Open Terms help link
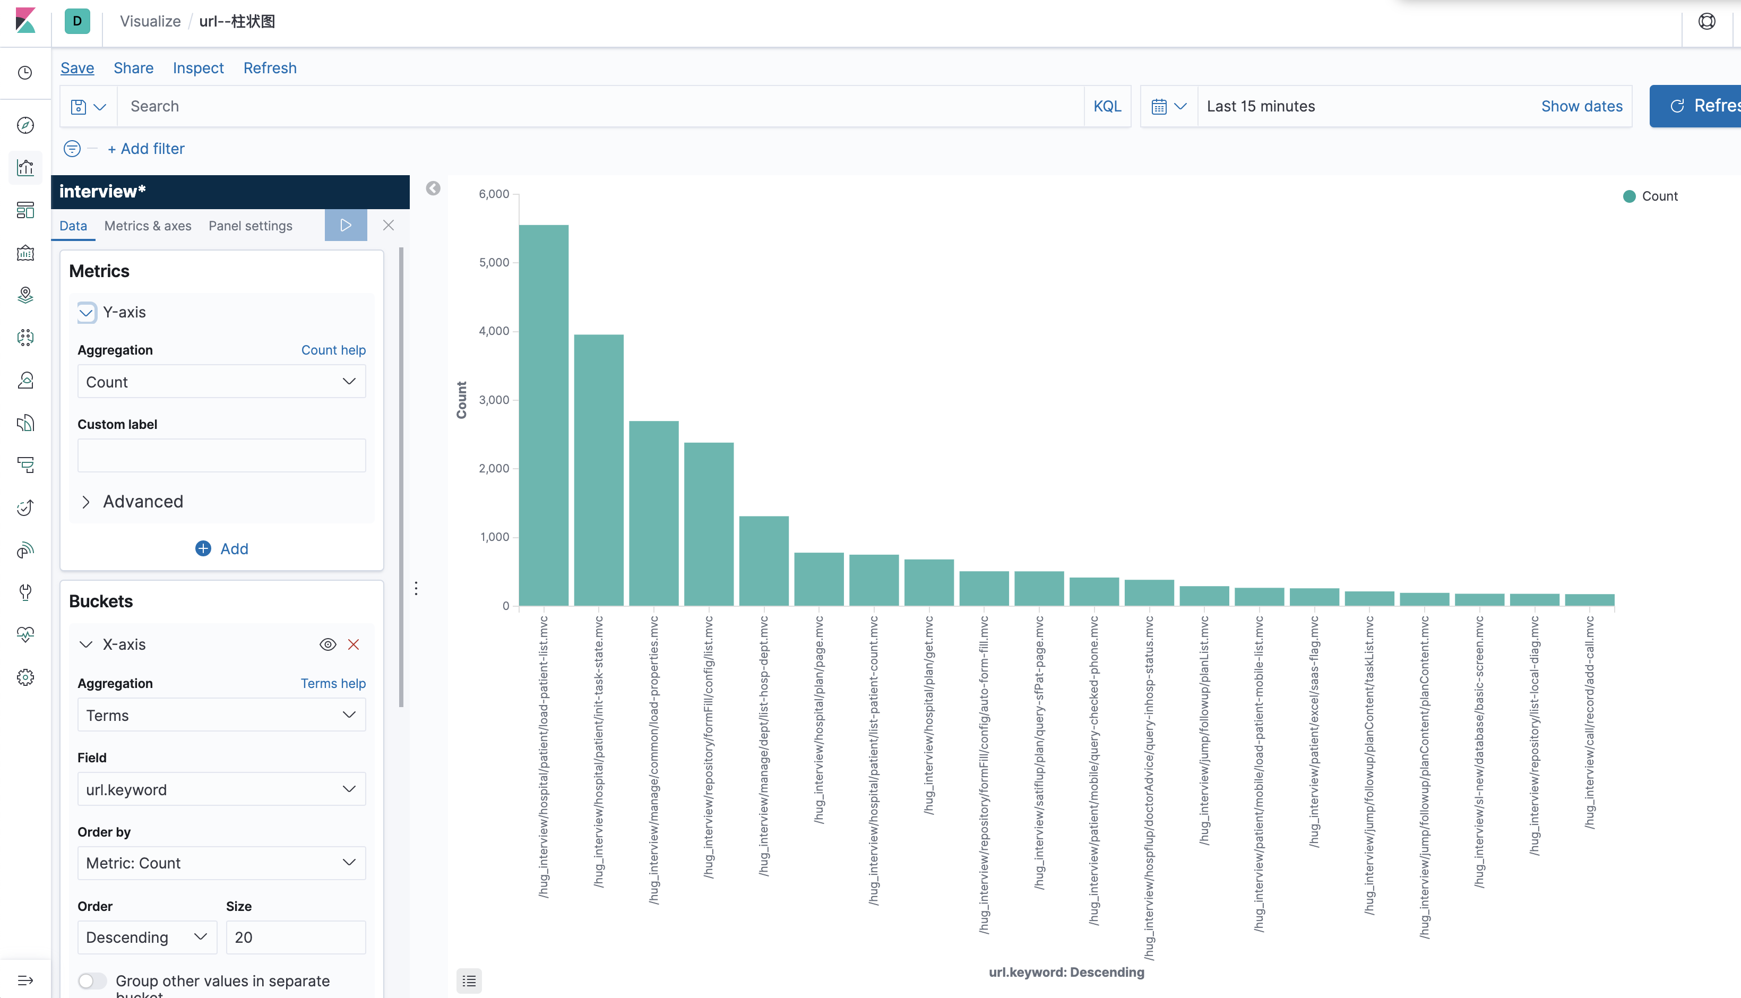The height and width of the screenshot is (998, 1741). (334, 683)
